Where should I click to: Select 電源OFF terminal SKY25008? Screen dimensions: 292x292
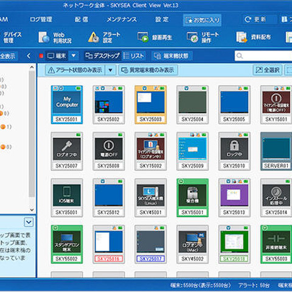(109, 151)
